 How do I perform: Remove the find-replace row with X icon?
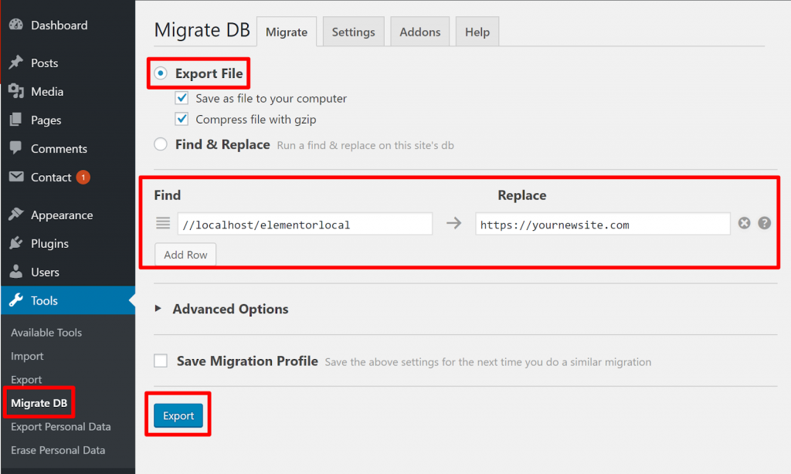(744, 223)
